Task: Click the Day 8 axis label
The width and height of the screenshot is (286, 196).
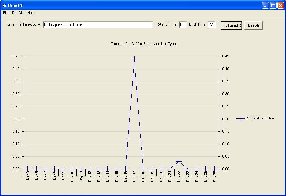Action: coord(54,175)
